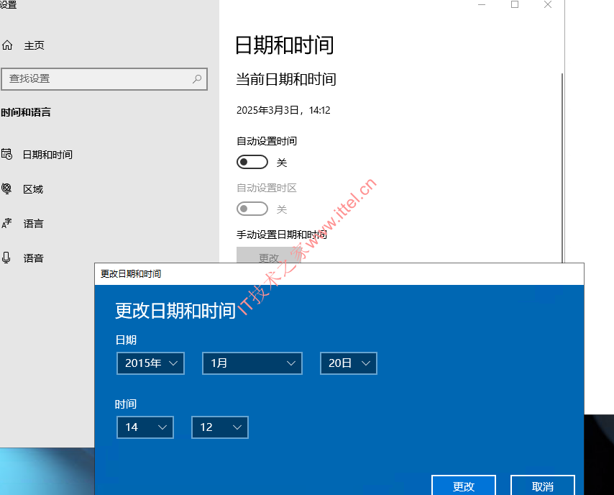This screenshot has width=614, height=495.
Task: Open the 主页 home page
Action: 34,45
